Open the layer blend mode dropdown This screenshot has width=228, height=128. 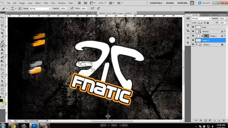click(201, 18)
